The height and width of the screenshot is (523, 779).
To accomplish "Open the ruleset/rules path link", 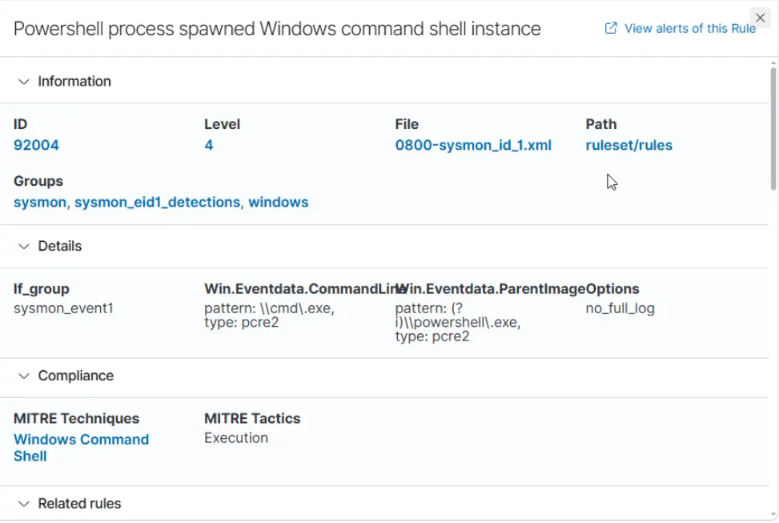I will click(x=629, y=145).
